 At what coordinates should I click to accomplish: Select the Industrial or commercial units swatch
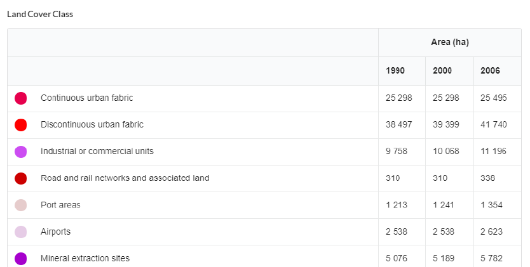(21, 152)
